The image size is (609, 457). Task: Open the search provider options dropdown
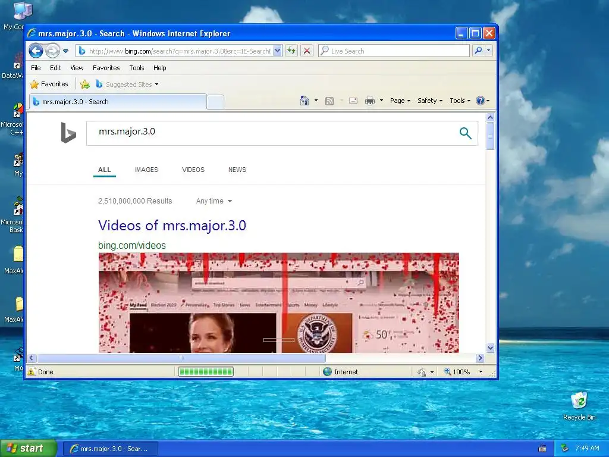click(x=489, y=51)
